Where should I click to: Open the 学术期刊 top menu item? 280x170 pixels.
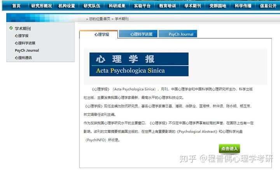[192, 6]
